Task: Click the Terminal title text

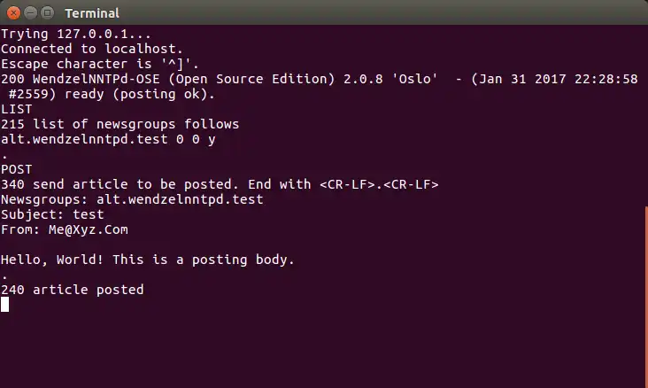Action: click(92, 13)
